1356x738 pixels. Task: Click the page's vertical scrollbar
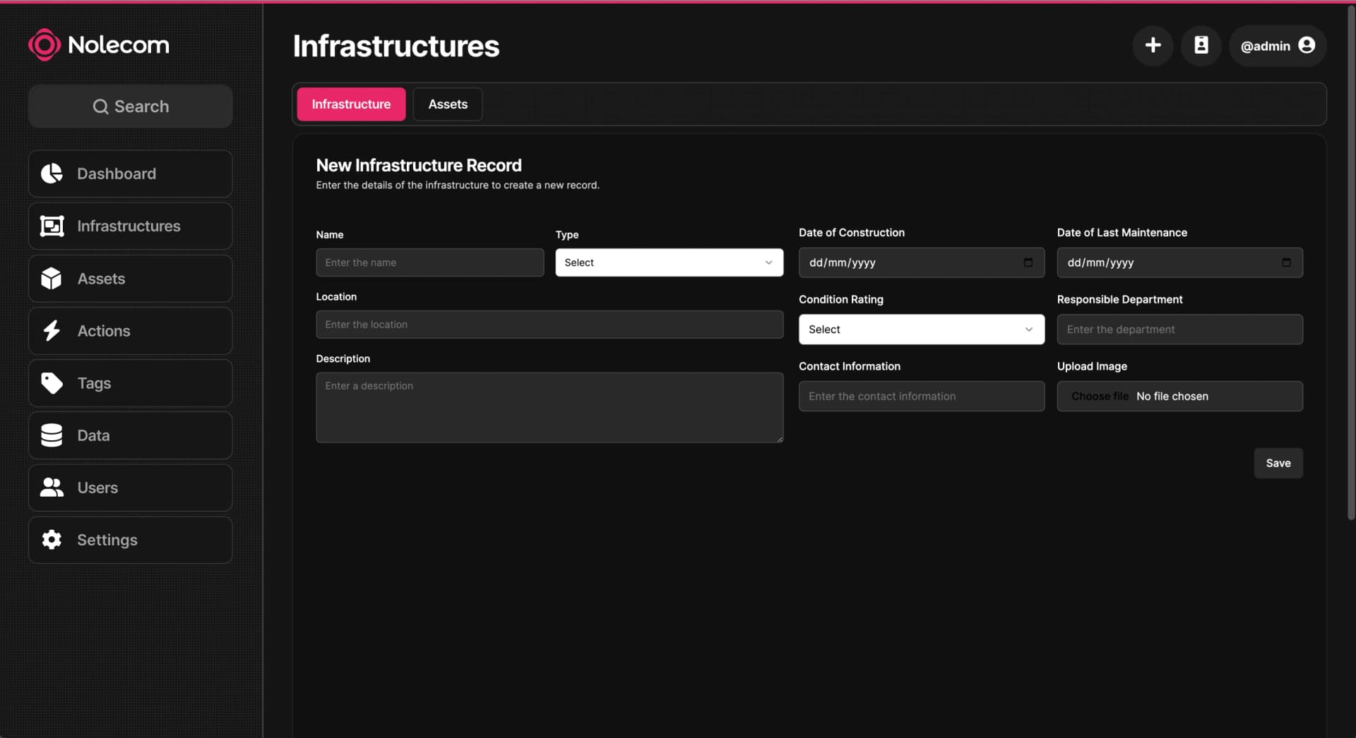[x=1350, y=261]
